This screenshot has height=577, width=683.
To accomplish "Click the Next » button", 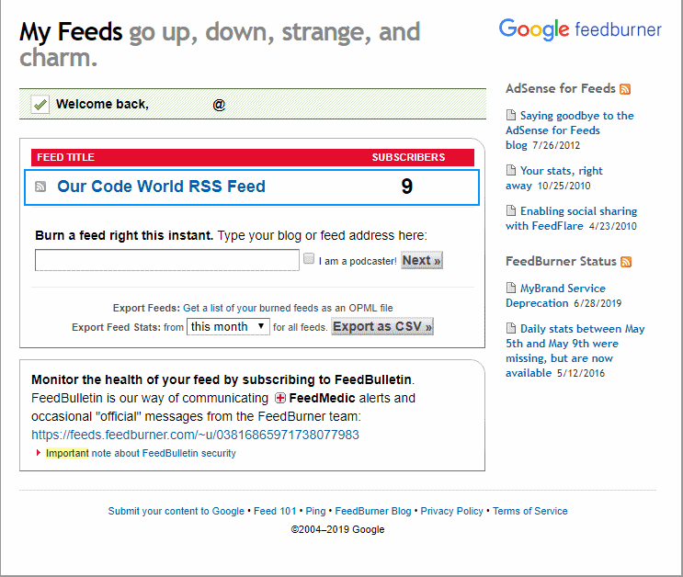I will 422,260.
